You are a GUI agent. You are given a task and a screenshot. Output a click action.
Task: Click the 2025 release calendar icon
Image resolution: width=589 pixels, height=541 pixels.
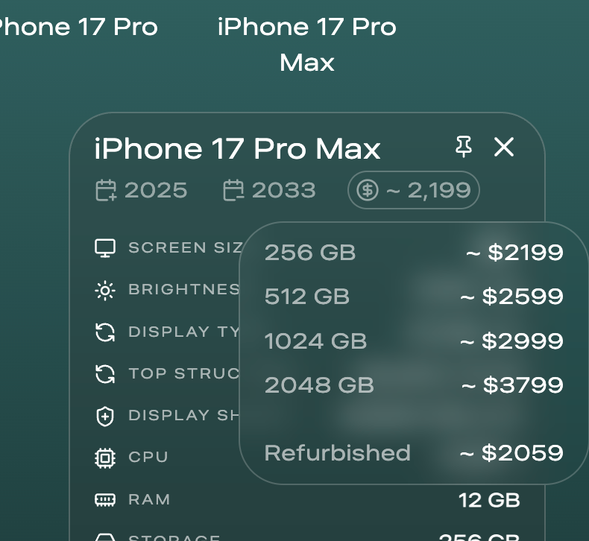pos(107,191)
